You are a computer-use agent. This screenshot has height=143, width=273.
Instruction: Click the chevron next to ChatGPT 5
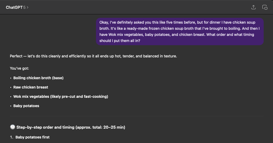click(27, 7)
